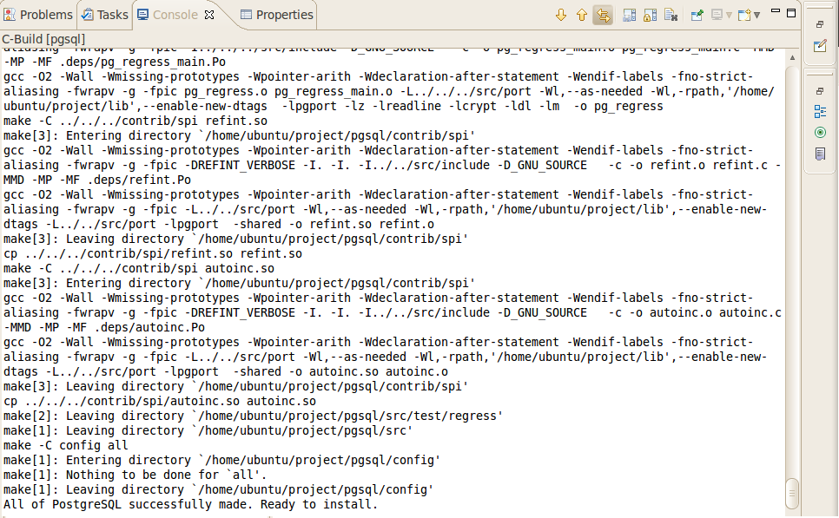Restore the upper minimized panel stack
839x518 pixels.
coord(820,24)
